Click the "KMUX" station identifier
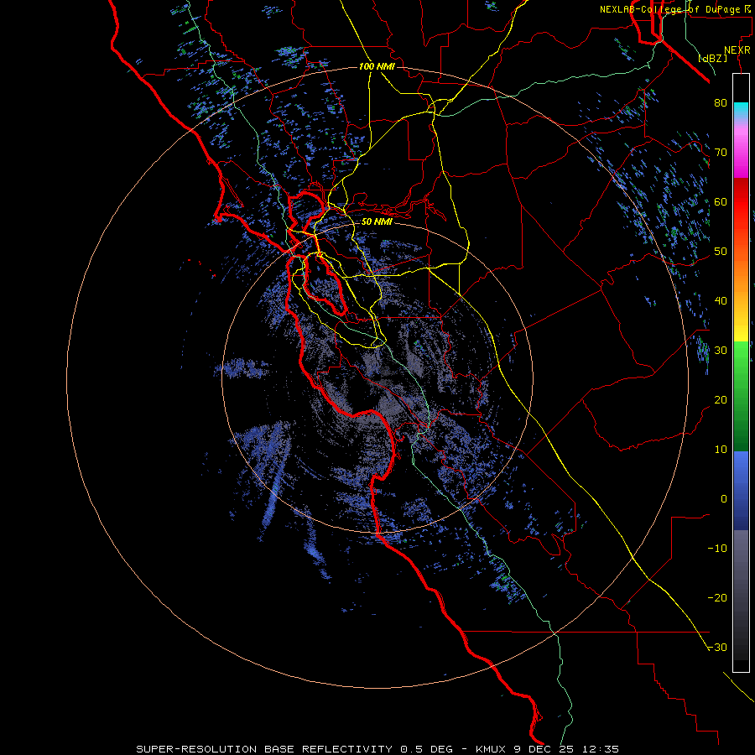Screen dimensions: 755x755 pyautogui.click(x=490, y=749)
